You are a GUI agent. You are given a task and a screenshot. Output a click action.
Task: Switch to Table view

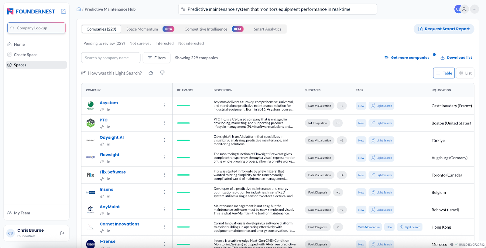(444, 73)
